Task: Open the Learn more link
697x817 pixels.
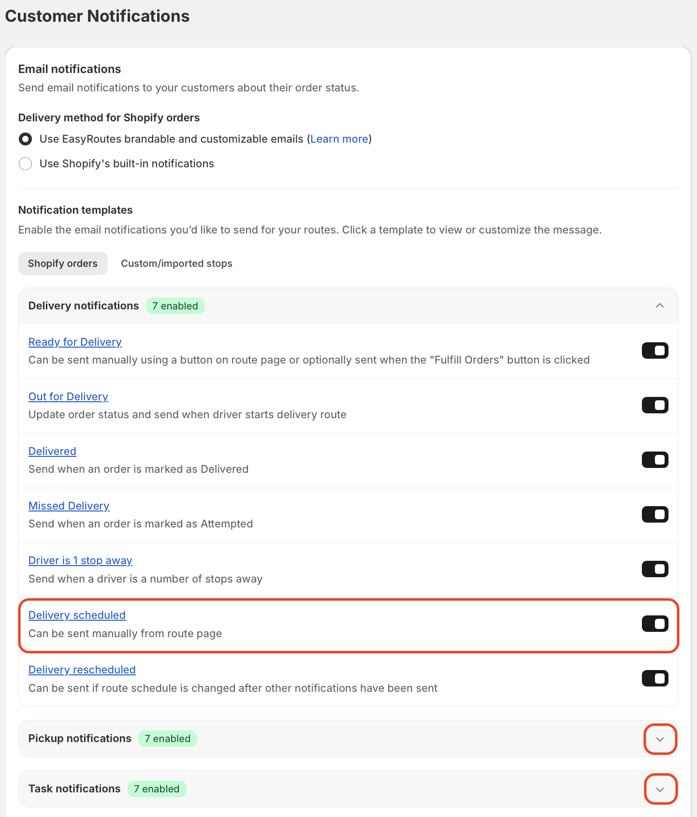Action: [339, 139]
